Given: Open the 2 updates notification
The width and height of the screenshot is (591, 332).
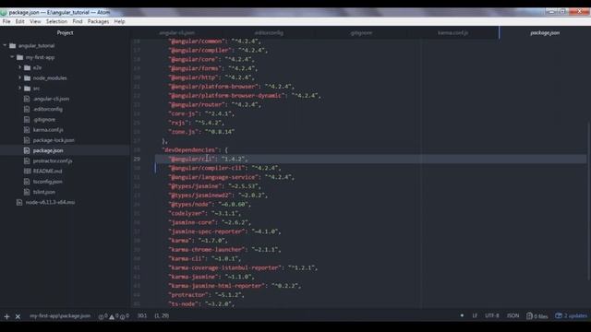Looking at the screenshot, I should coord(571,315).
